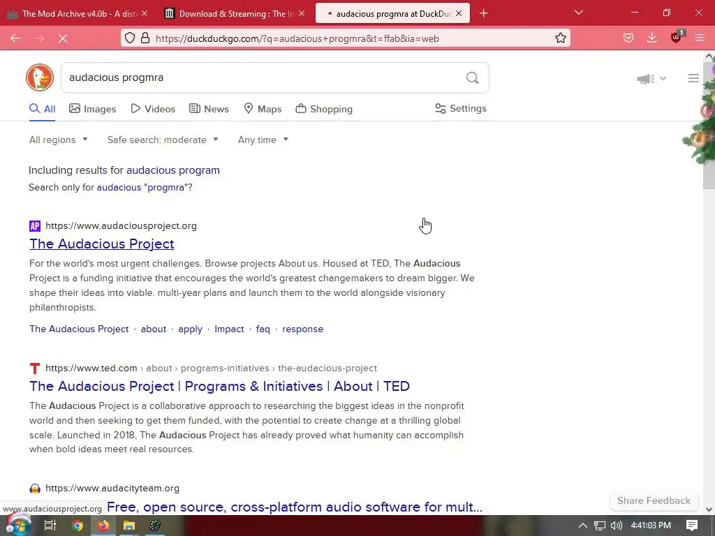The image size is (715, 536).
Task: Select the Shopping search tab
Action: (324, 109)
